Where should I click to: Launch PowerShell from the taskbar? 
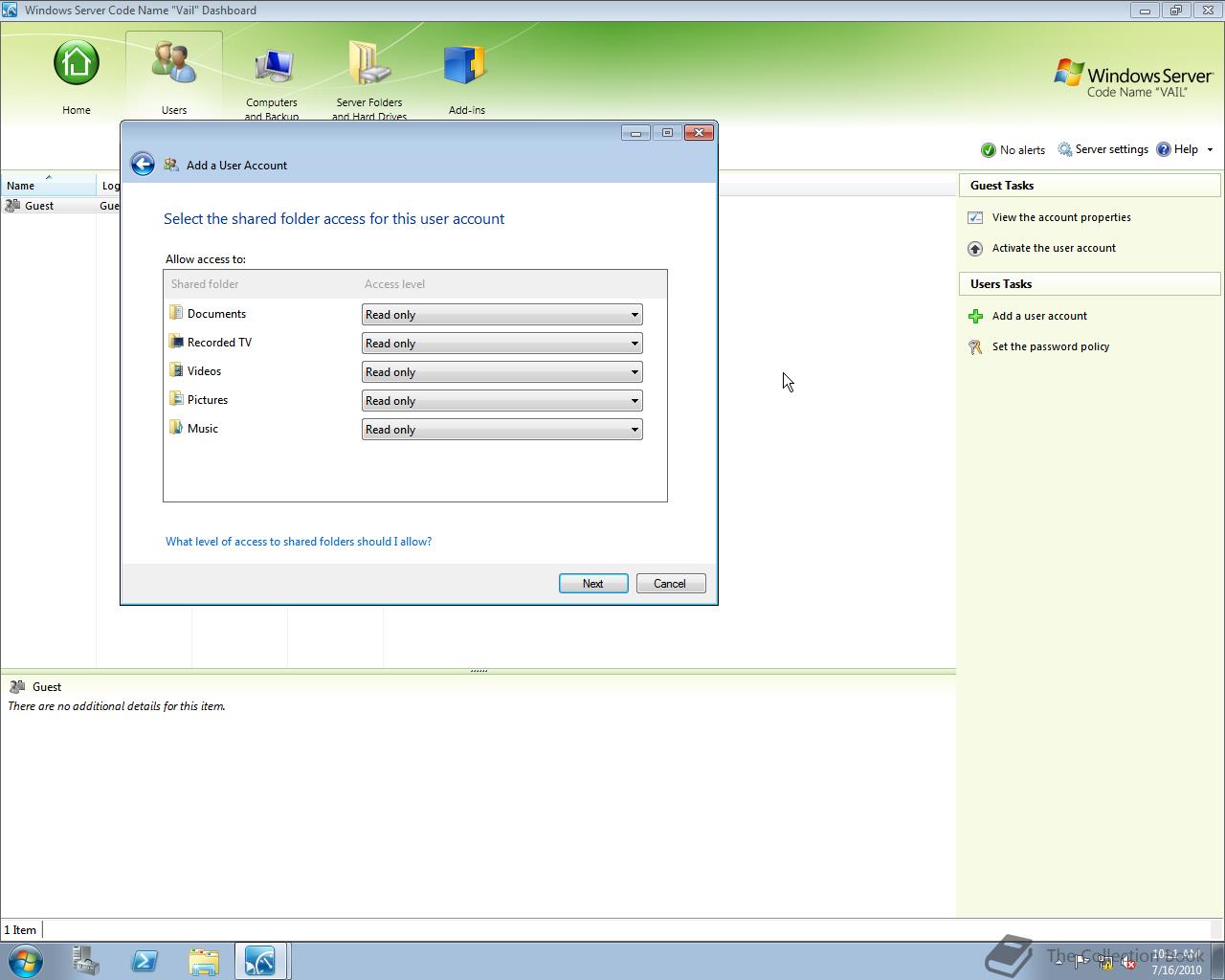coord(145,961)
